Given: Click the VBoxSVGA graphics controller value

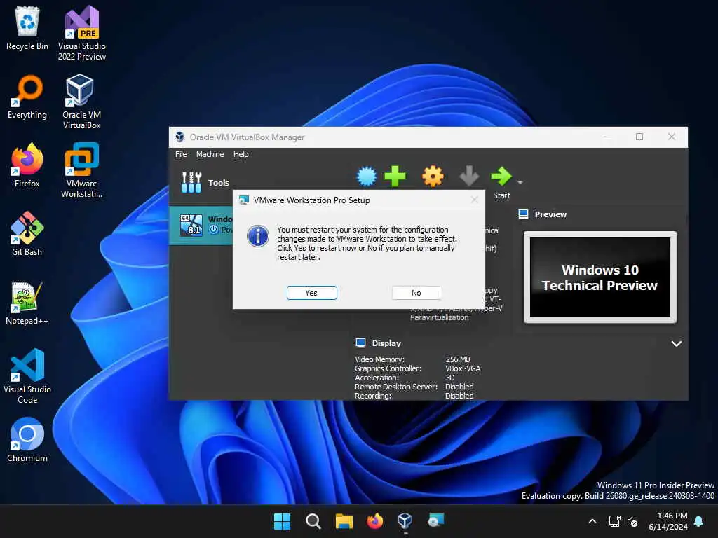Looking at the screenshot, I should coord(463,368).
